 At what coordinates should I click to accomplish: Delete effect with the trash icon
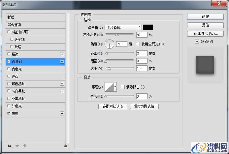(65, 145)
